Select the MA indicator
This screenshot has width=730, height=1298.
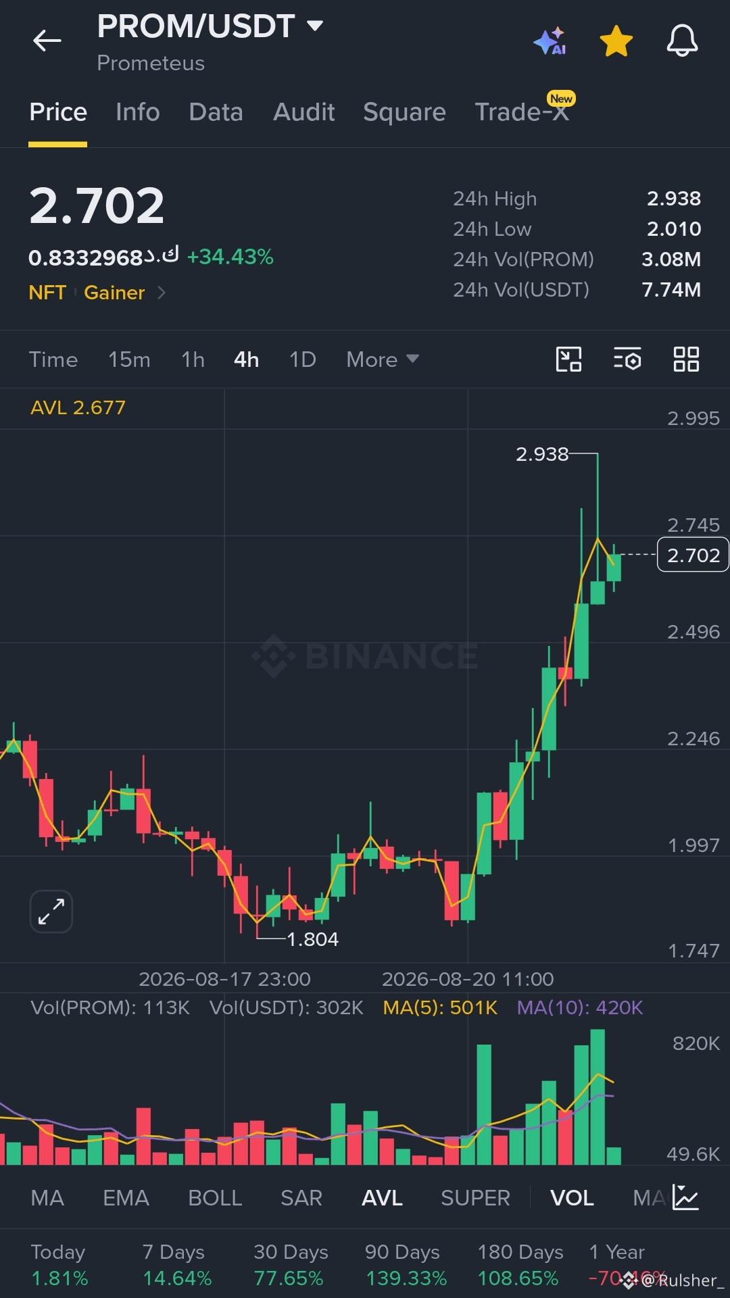(x=47, y=1198)
